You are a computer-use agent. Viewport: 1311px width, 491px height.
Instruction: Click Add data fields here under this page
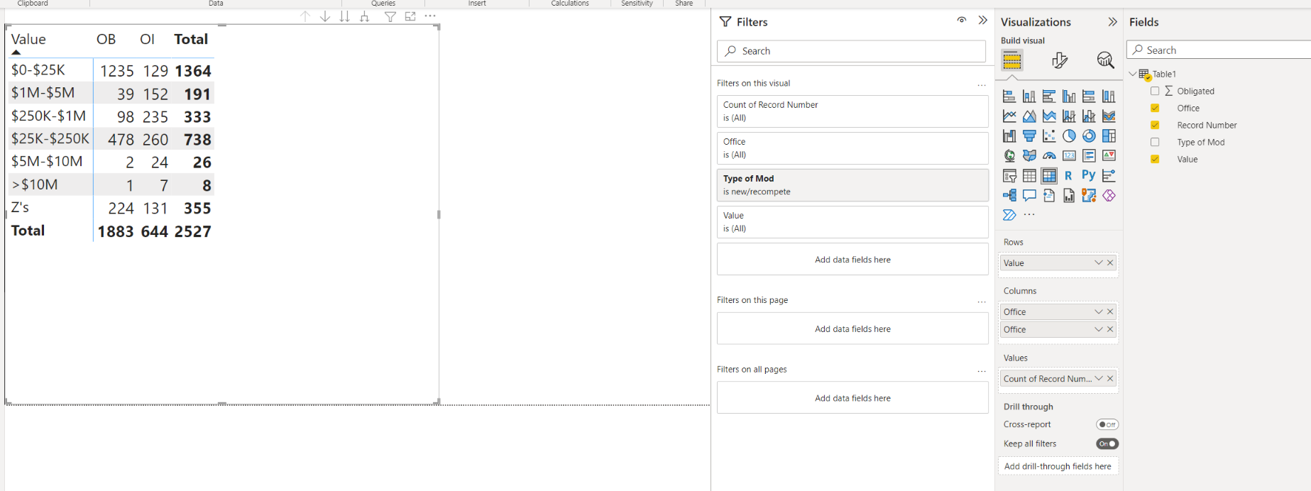pyautogui.click(x=852, y=329)
